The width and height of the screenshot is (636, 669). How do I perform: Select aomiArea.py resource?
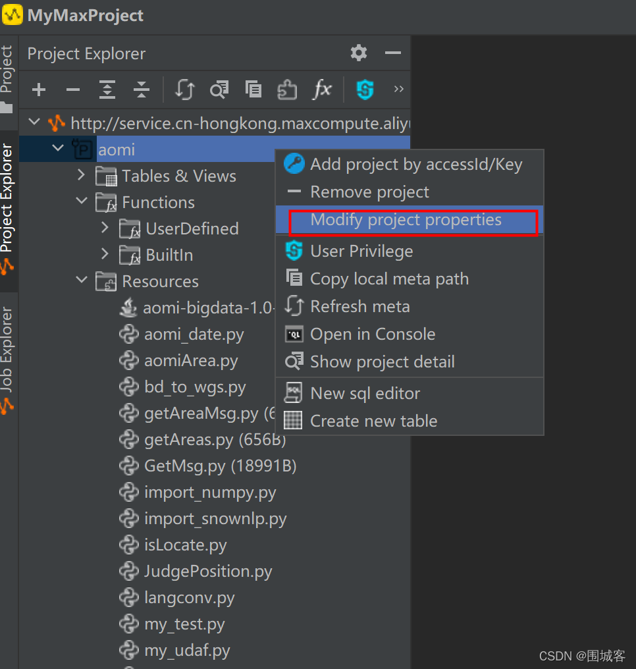(191, 361)
